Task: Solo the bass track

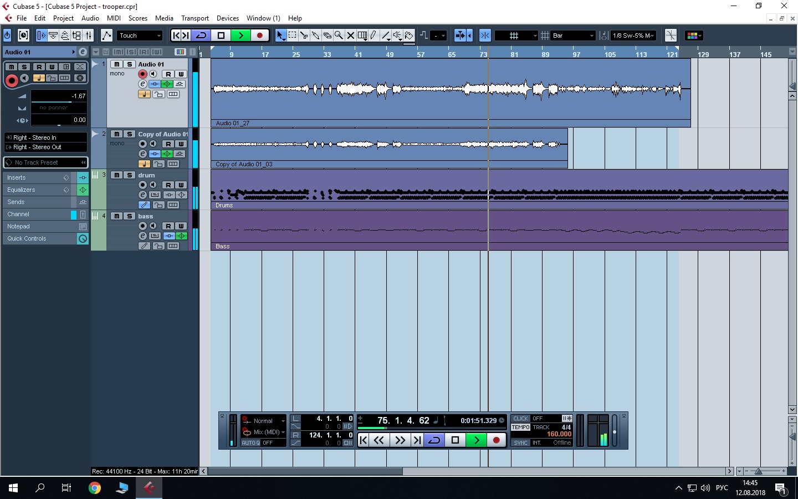Action: (129, 216)
